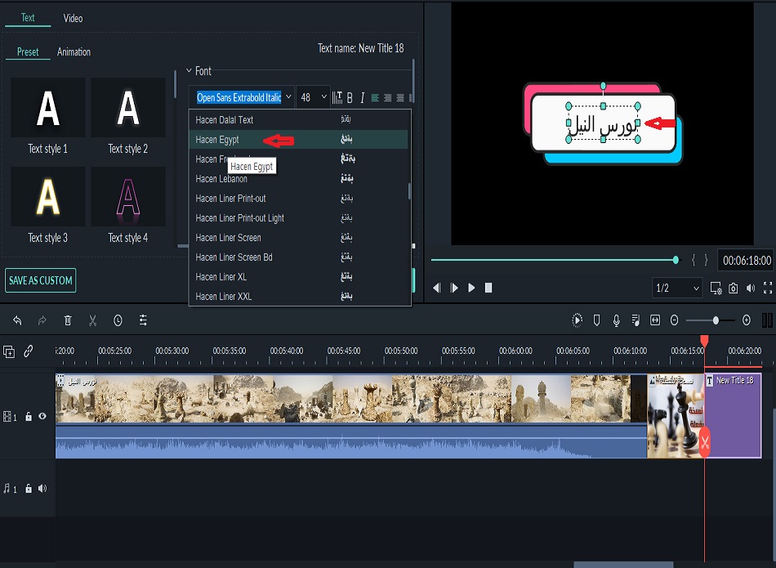The height and width of the screenshot is (568, 776).
Task: Open the 1/2 preview quality dropdown
Action: 677,288
